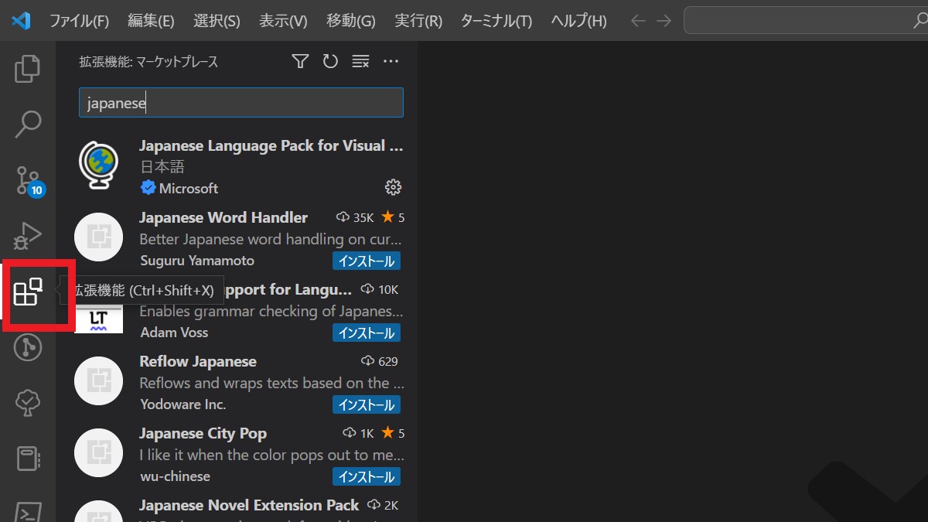Click the VS Code logo icon
The height and width of the screenshot is (522, 928).
21,21
